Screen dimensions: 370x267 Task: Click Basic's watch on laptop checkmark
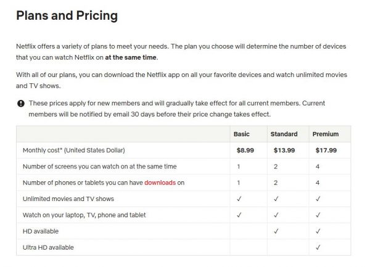(239, 215)
